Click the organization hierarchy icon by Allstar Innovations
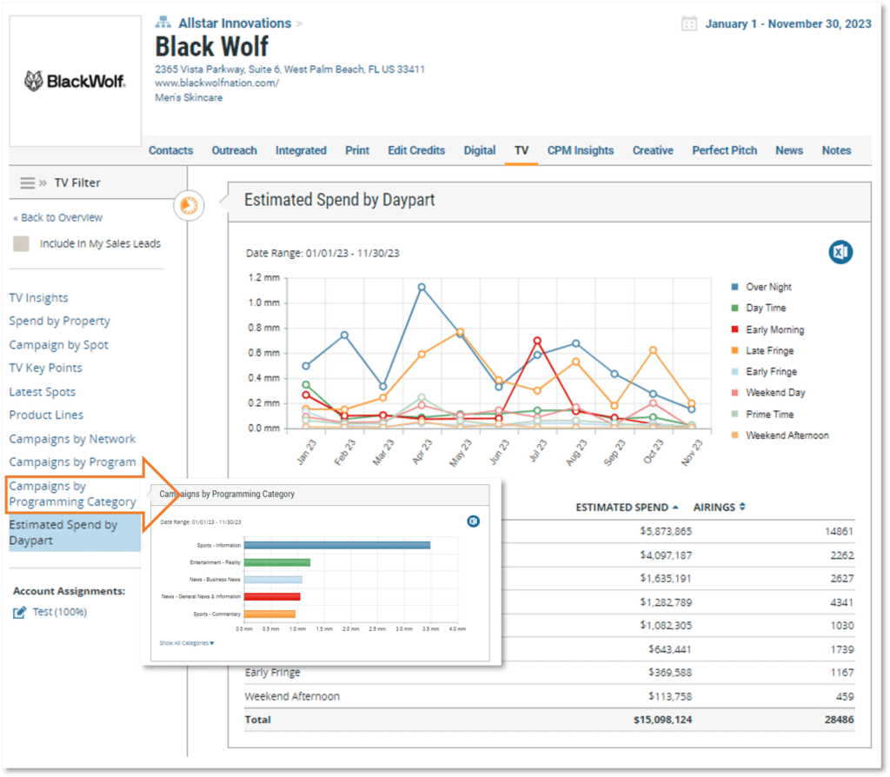 tap(163, 23)
